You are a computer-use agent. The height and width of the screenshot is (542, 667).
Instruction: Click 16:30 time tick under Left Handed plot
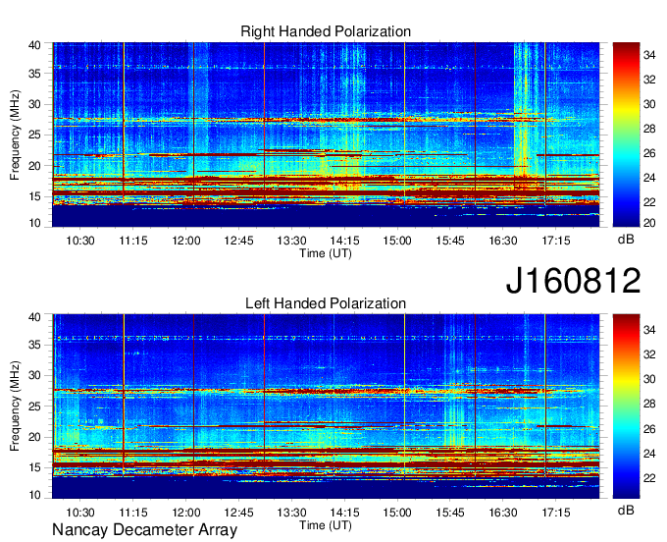click(503, 513)
